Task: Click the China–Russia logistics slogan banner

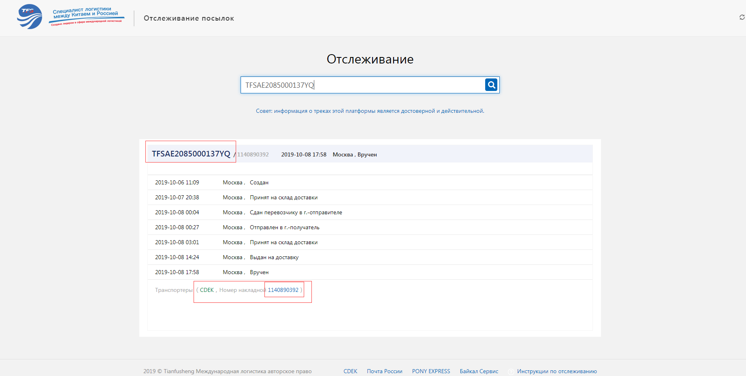Action: coord(86,16)
